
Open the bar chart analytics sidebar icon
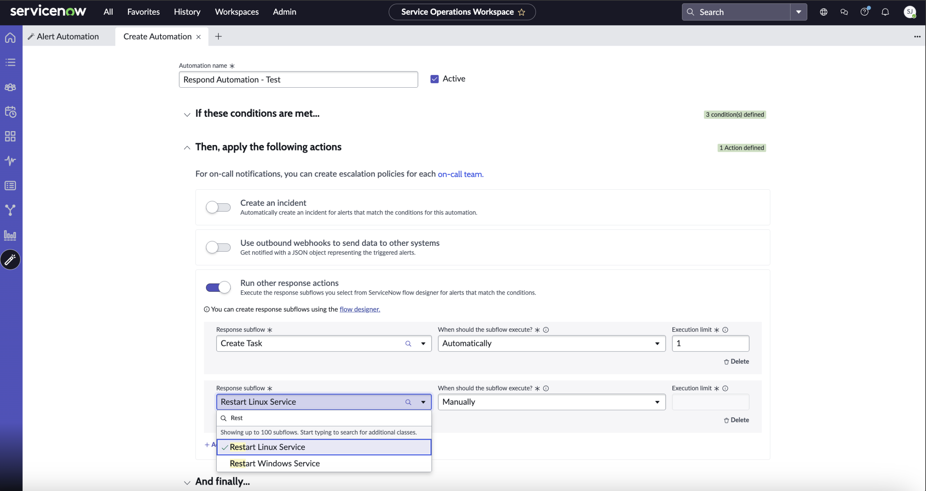tap(10, 235)
